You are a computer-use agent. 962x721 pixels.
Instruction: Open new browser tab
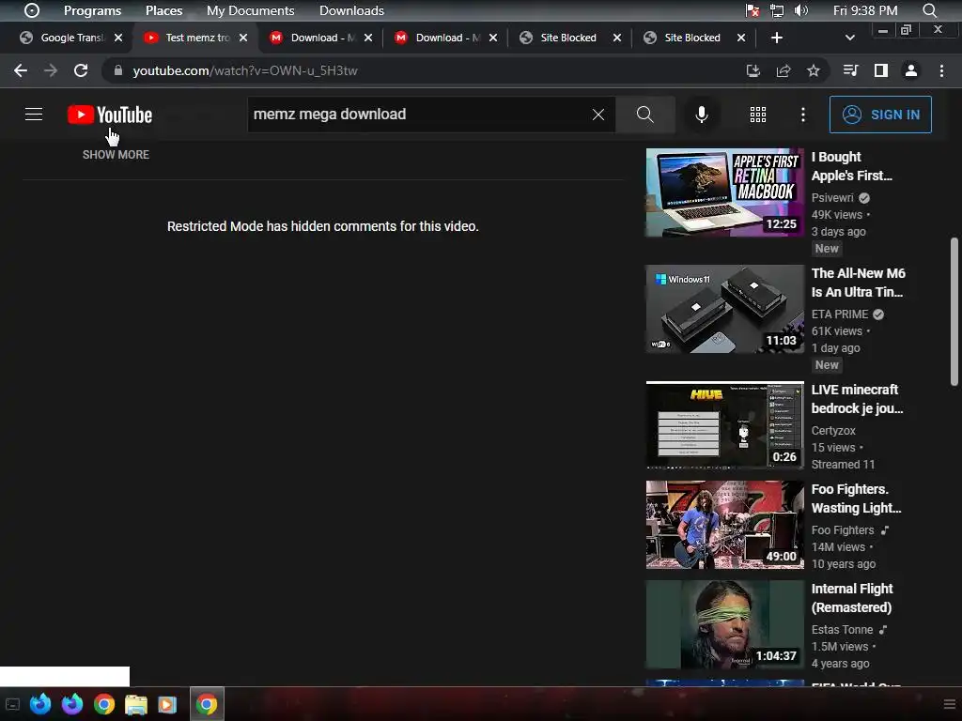[776, 38]
